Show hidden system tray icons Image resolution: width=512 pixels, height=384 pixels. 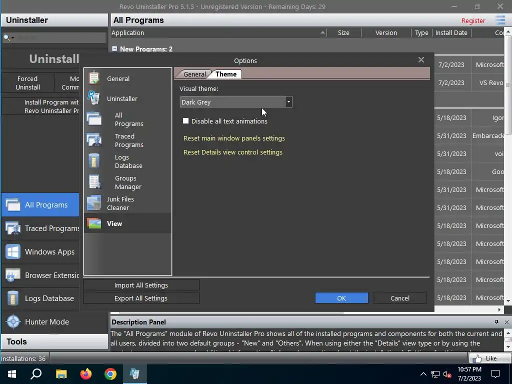click(x=423, y=374)
